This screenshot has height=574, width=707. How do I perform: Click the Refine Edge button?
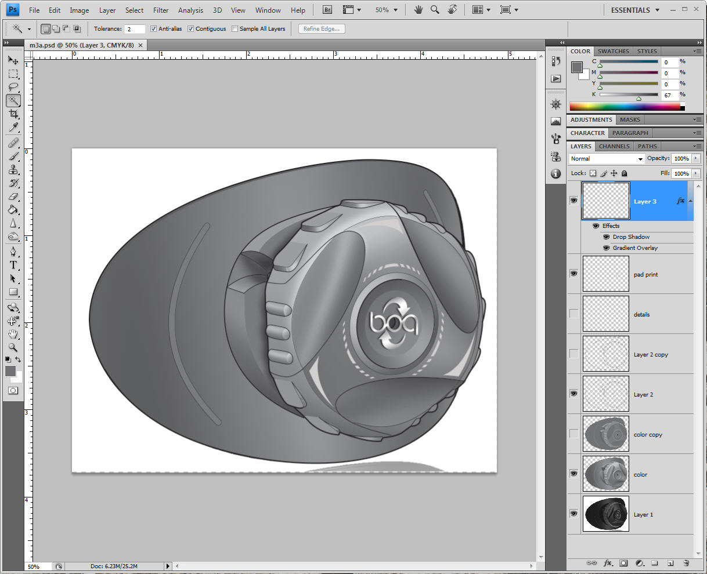pos(322,29)
